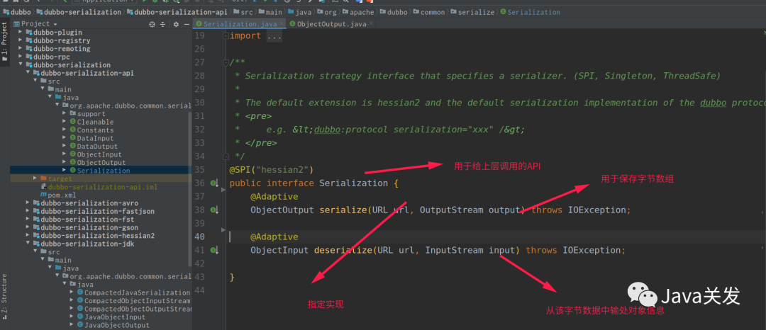766x330 pixels.
Task: Select dubbo-serialization-api.iml file
Action: click(x=99, y=187)
